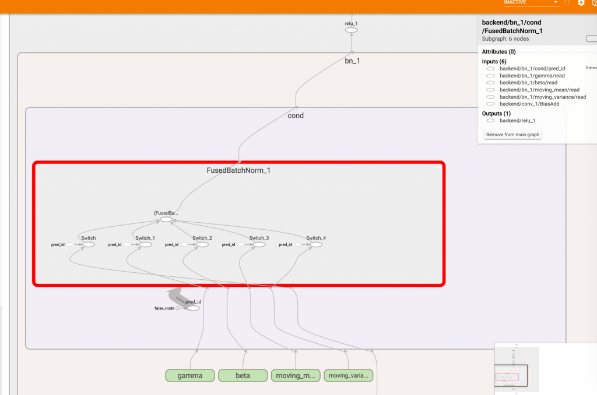Screen dimensions: 597x395
Task: Select the Switch_3 op node ellipse
Action: point(259,244)
